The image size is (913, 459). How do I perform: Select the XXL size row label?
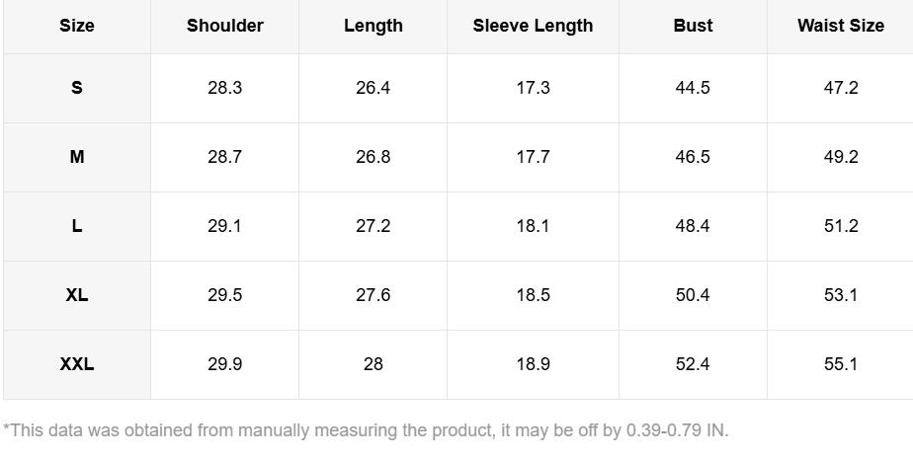pos(77,364)
